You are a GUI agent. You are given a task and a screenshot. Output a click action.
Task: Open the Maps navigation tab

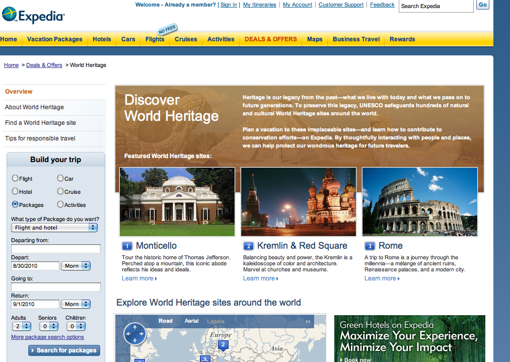[x=315, y=39]
